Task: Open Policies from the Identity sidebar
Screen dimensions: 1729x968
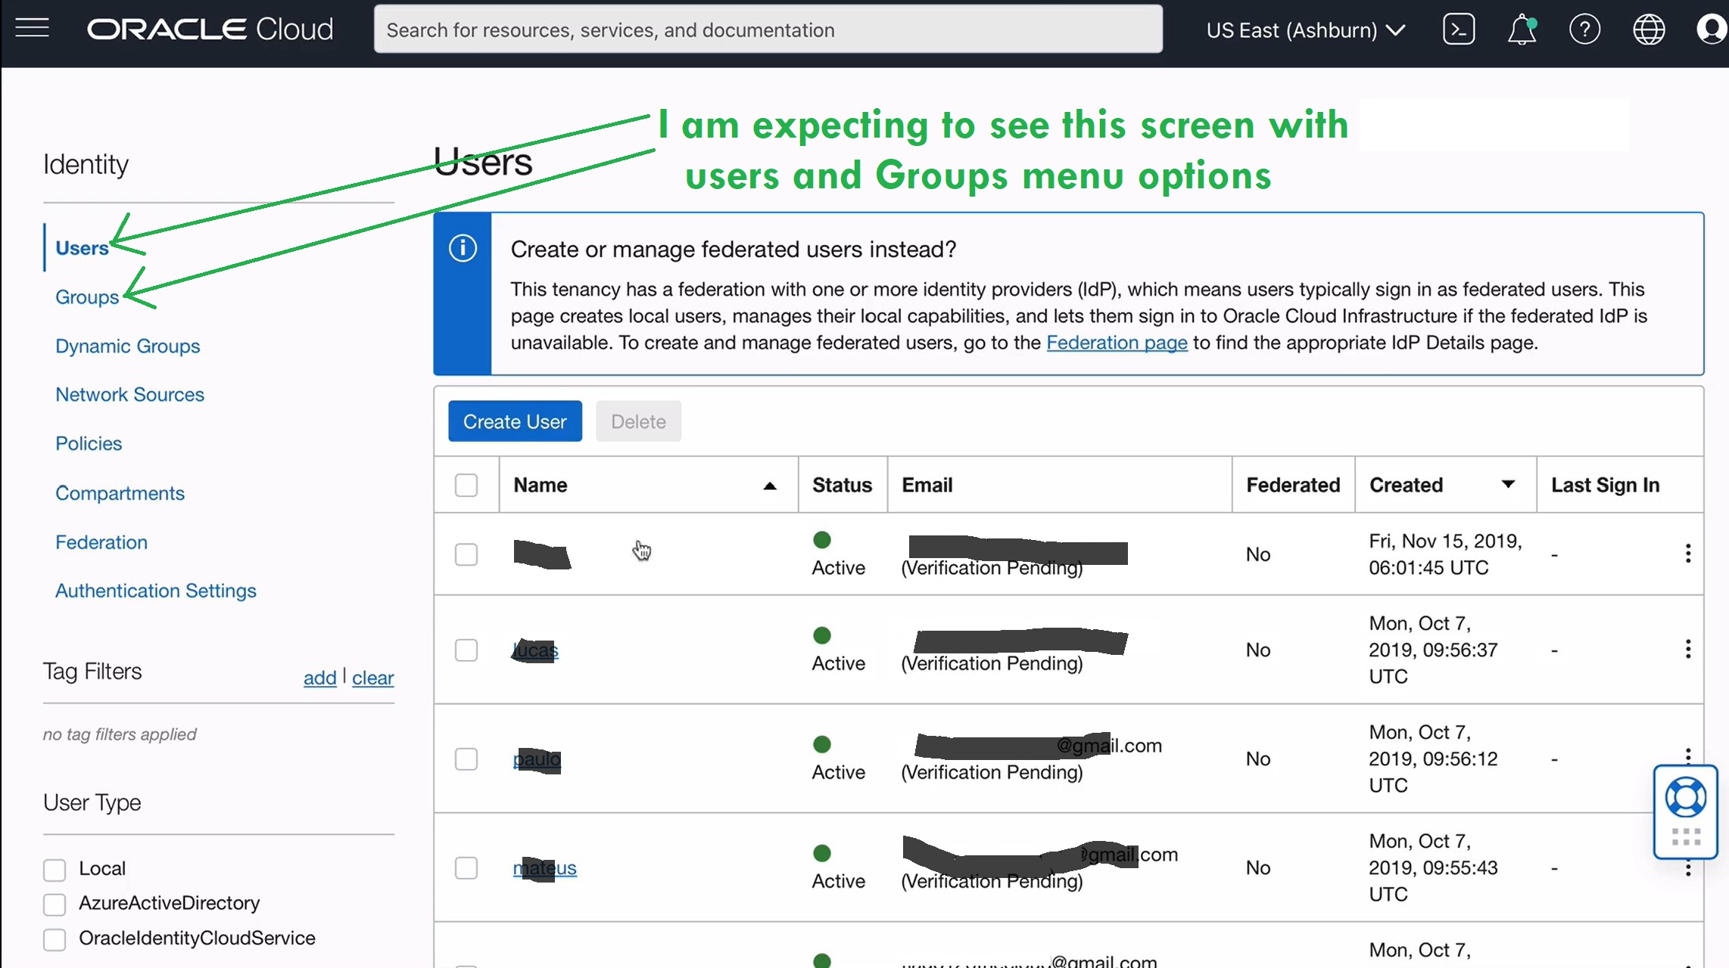Action: point(89,444)
